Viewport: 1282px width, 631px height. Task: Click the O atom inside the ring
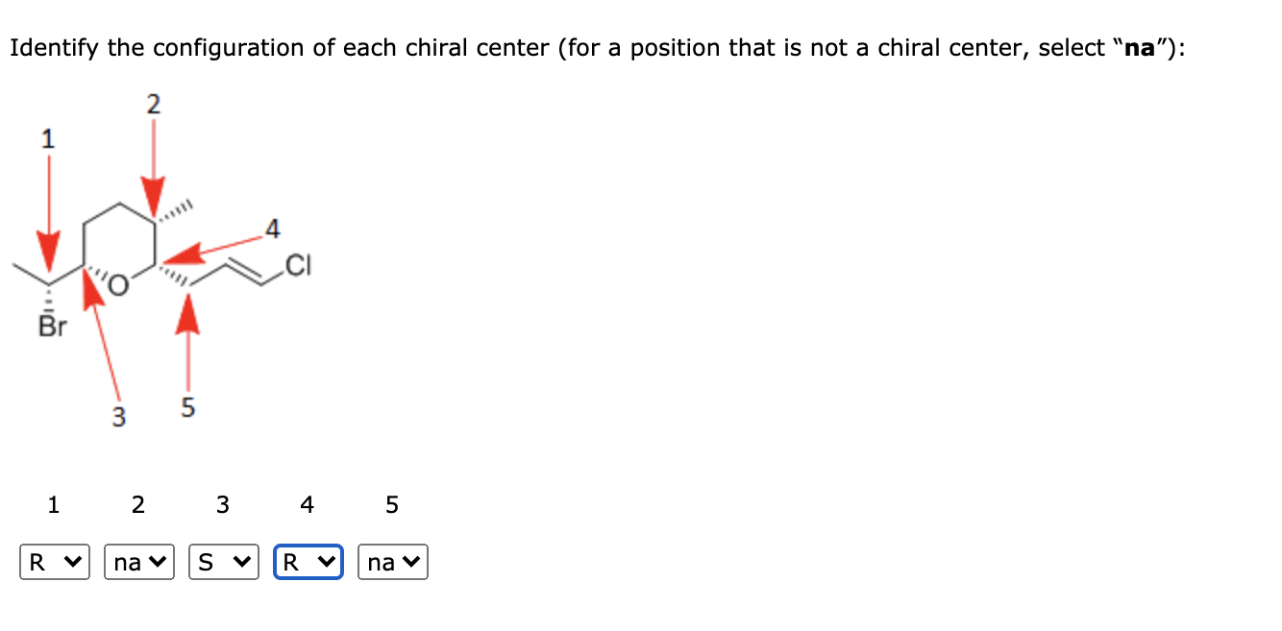point(117,281)
